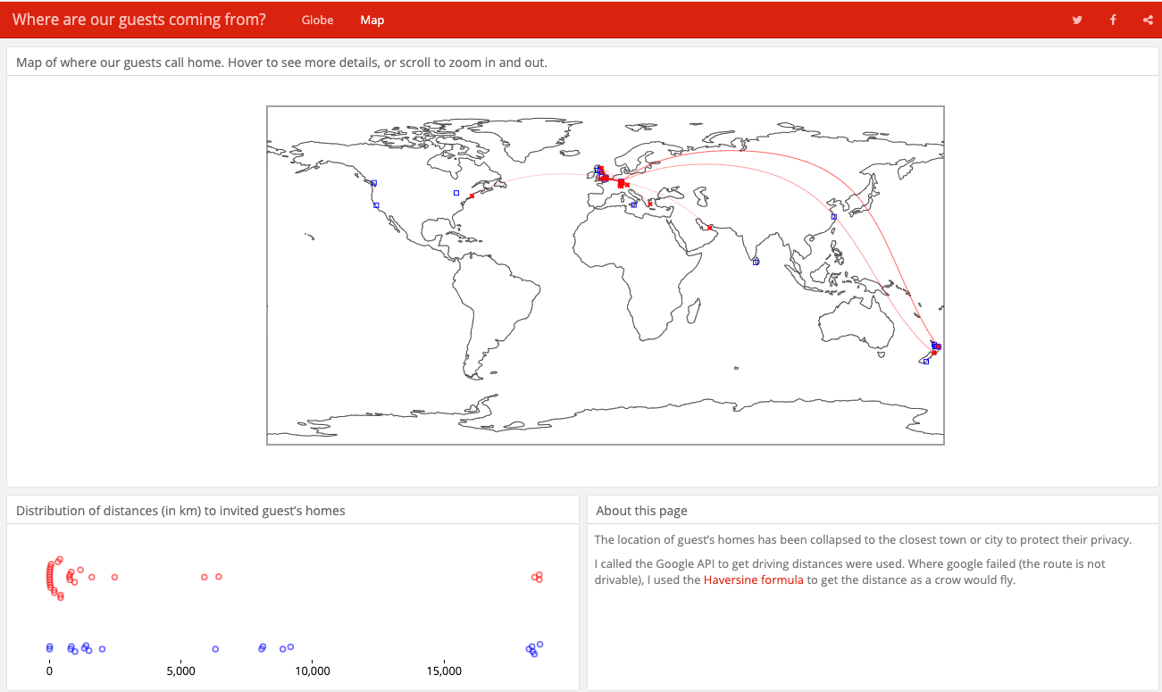
Task: Switch to the Globe tab
Action: (317, 20)
